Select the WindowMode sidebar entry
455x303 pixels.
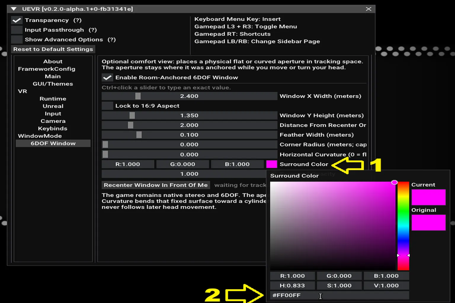[x=40, y=136]
